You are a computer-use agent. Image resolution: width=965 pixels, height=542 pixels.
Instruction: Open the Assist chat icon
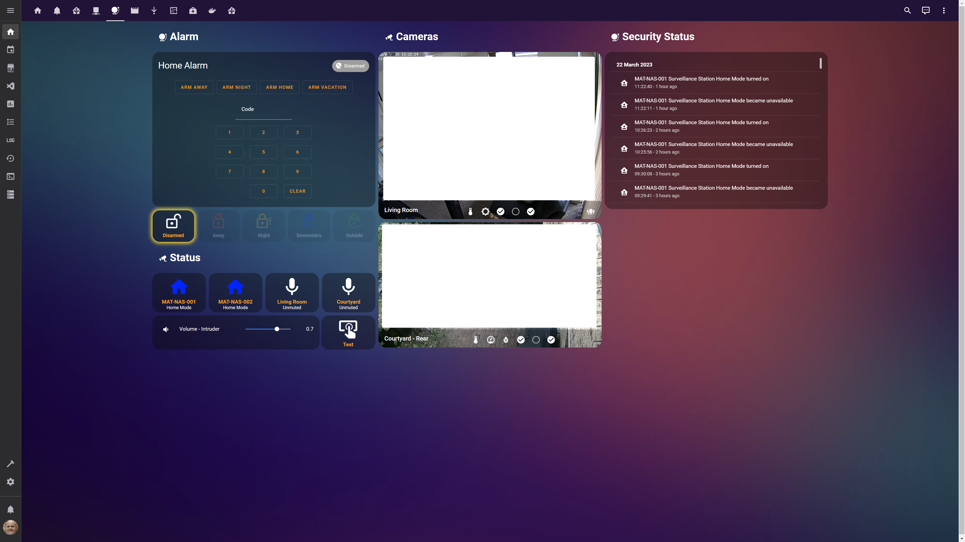tap(926, 11)
